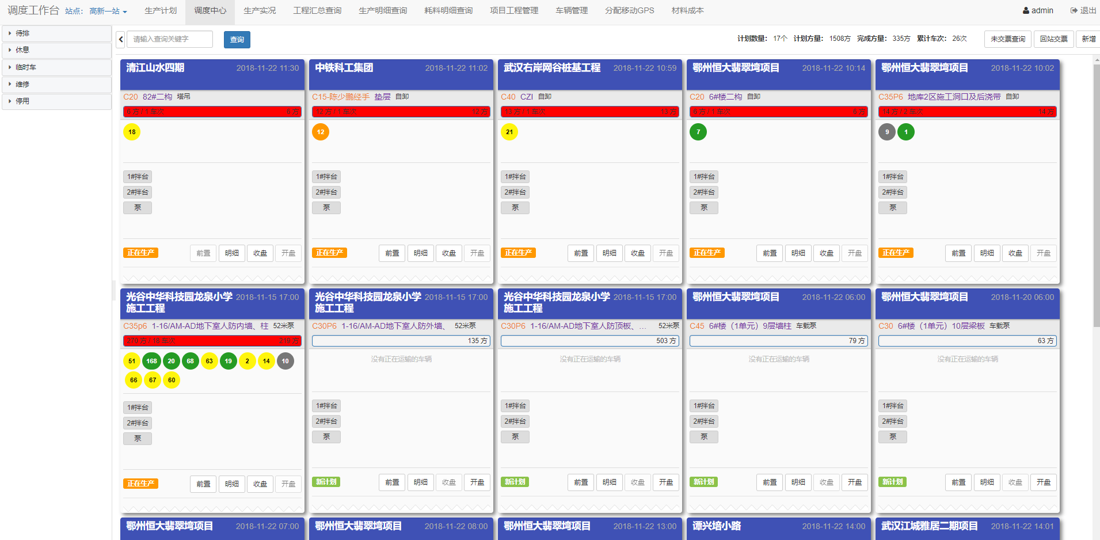This screenshot has height=540, width=1100.
Task: Click orange vehicle badge 12 in 中铁科工集团 card
Action: coord(321,132)
